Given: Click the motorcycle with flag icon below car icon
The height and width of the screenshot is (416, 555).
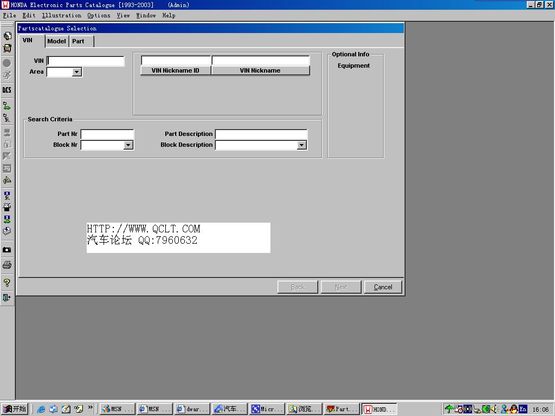Looking at the screenshot, I should (7, 118).
